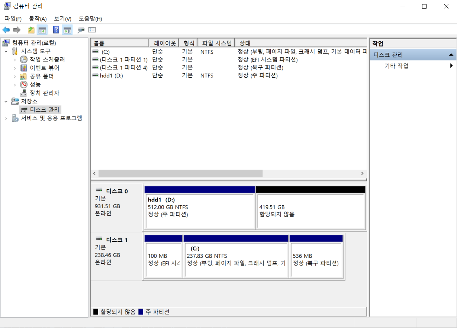The image size is (457, 328).
Task: Click the 저장소 storage icon
Action: pos(15,101)
